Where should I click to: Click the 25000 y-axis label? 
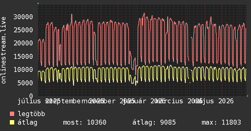[23, 30]
